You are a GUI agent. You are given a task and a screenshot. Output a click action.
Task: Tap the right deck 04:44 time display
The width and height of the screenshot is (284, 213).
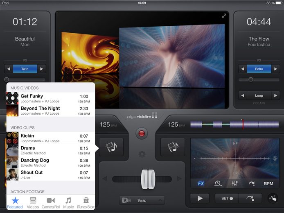(259, 22)
